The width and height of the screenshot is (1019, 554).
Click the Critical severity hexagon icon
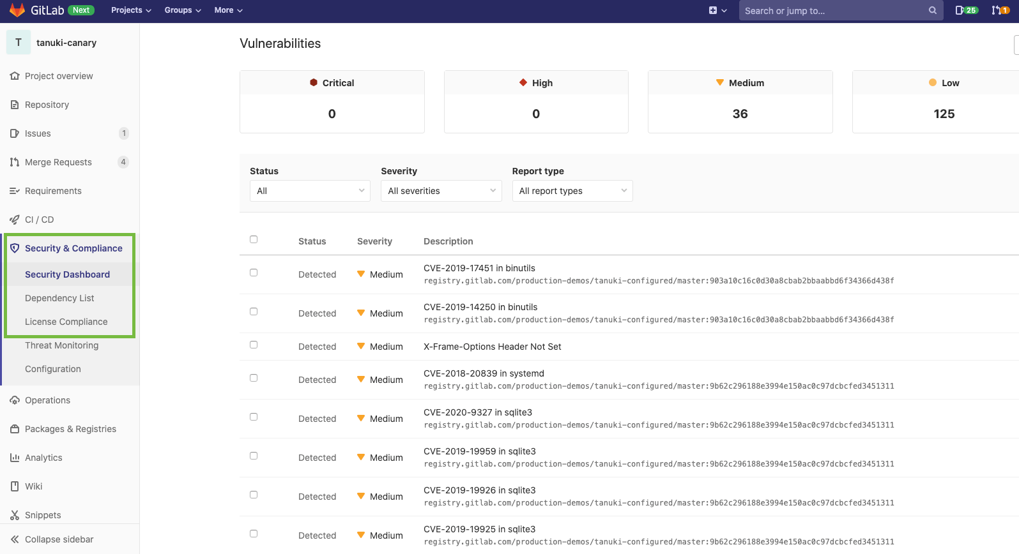coord(314,82)
